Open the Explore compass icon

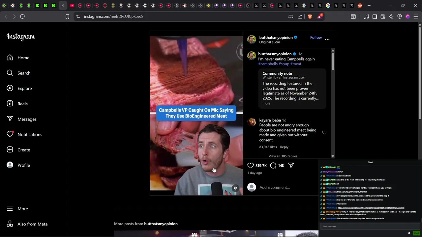coord(10,88)
